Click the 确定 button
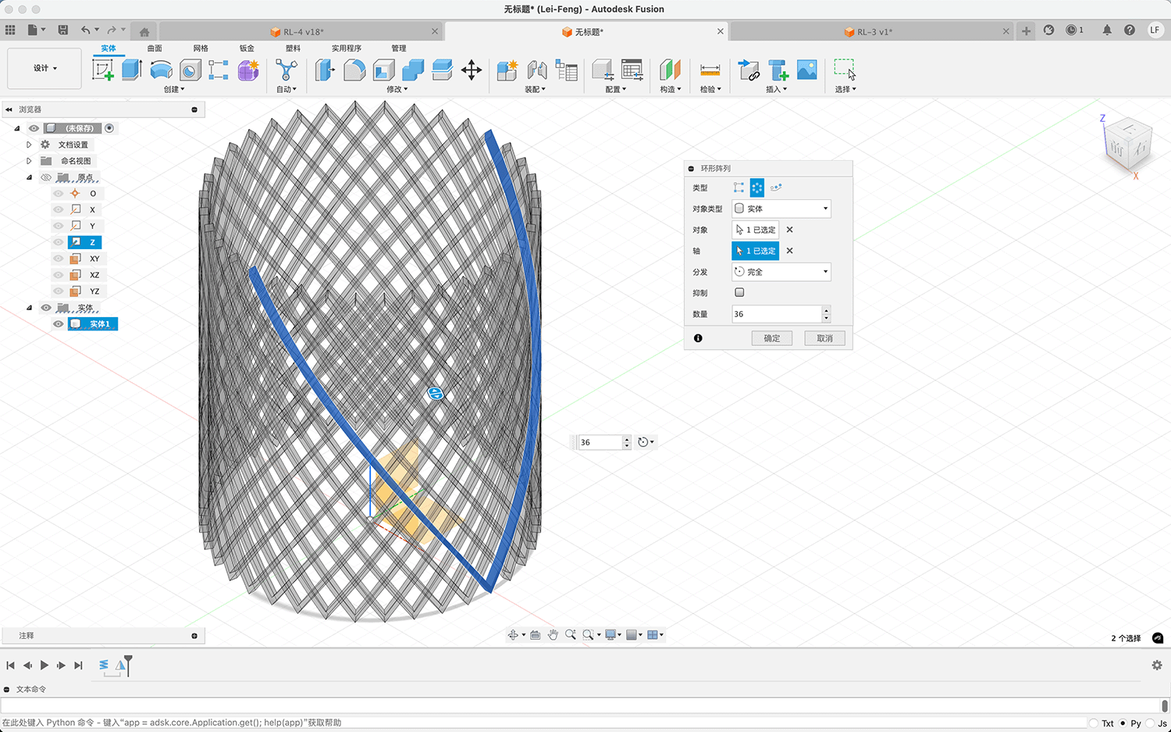This screenshot has width=1171, height=732. click(771, 338)
